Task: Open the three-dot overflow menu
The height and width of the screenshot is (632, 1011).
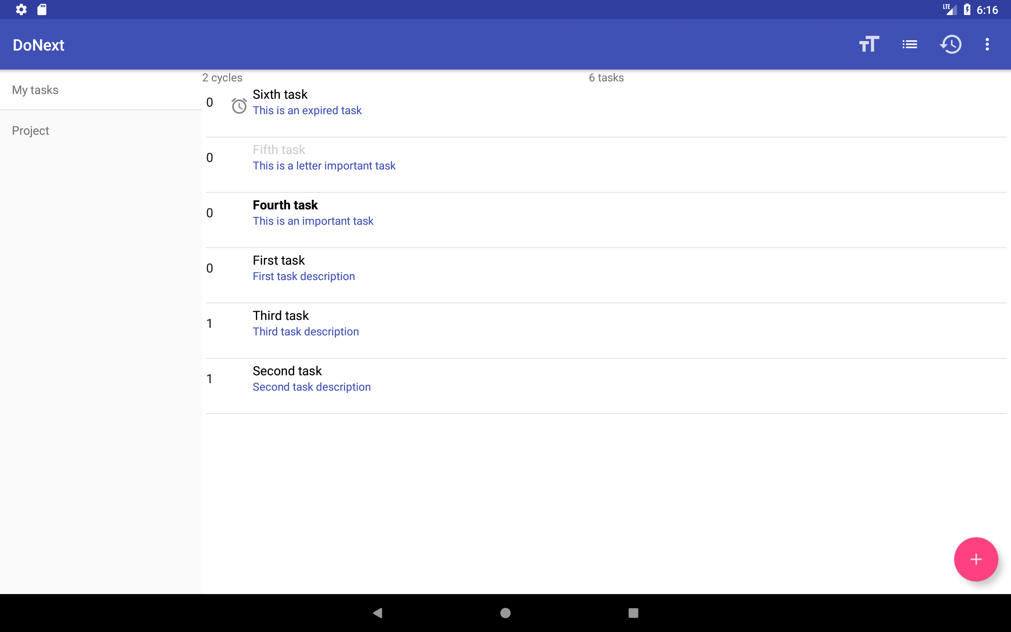Action: pyautogui.click(x=987, y=44)
